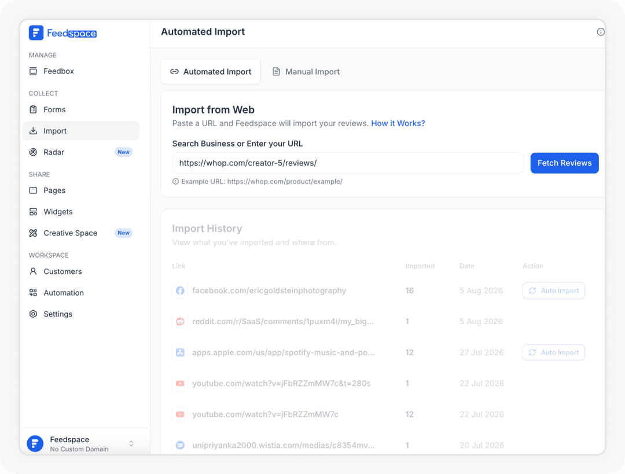Open youtube link ending t=280s
This screenshot has width=625, height=474.
click(x=281, y=384)
